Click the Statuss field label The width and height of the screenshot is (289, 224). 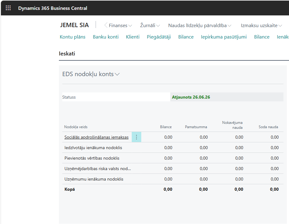[x=69, y=97]
